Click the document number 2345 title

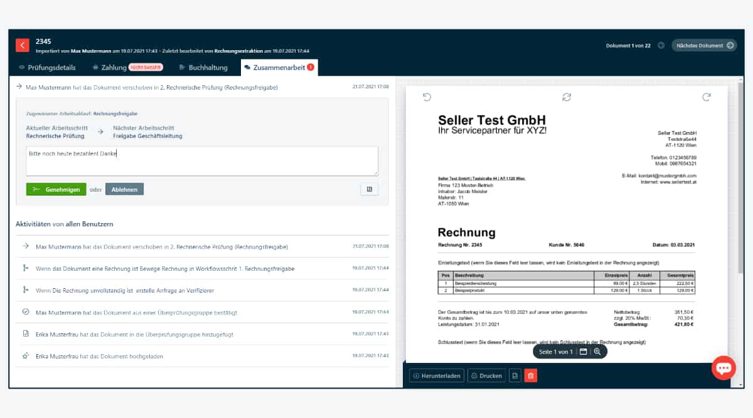click(x=43, y=41)
